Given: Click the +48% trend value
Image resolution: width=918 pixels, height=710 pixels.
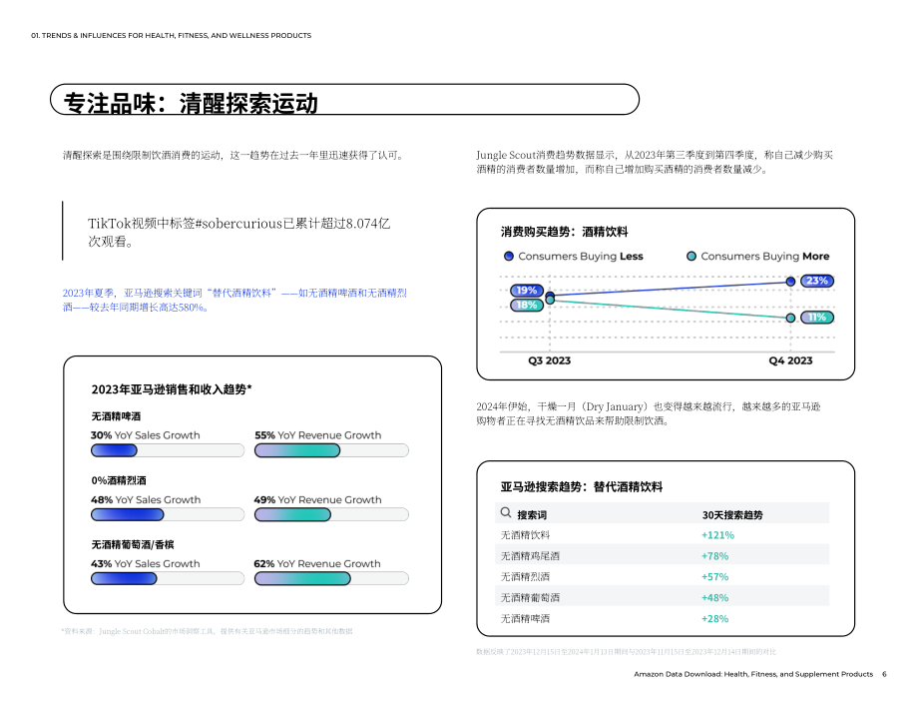Looking at the screenshot, I should click(714, 598).
